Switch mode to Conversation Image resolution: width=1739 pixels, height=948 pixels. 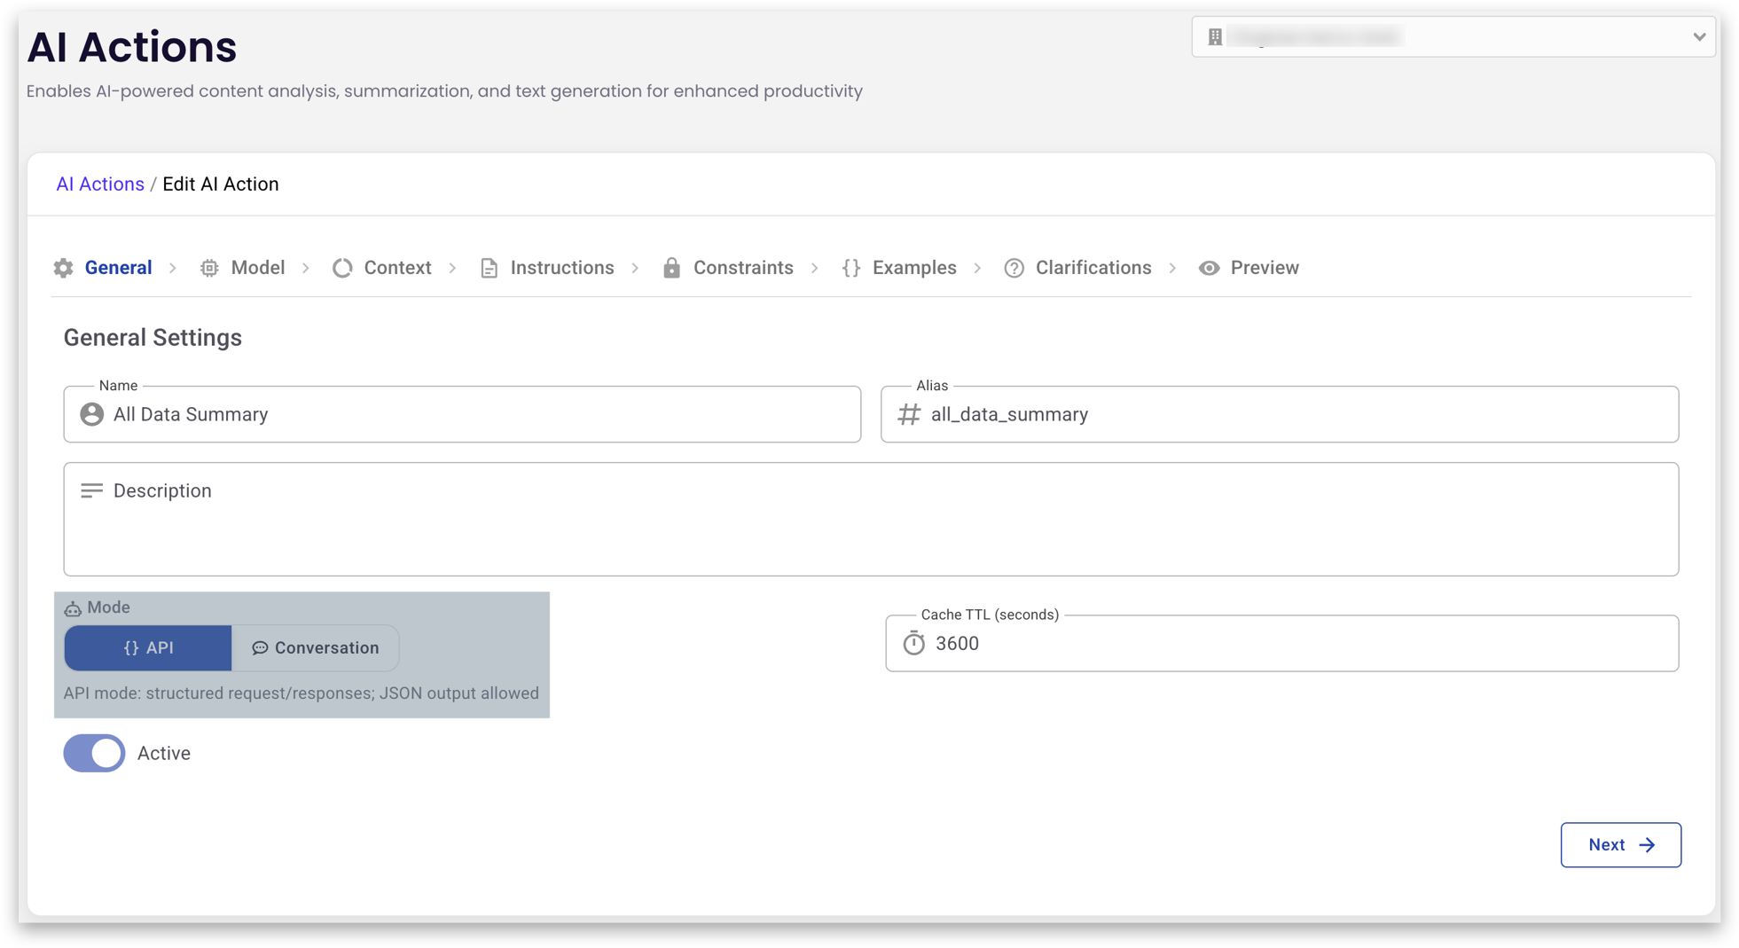pyautogui.click(x=316, y=647)
